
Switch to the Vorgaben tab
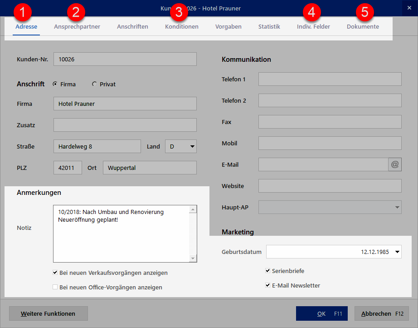point(228,26)
